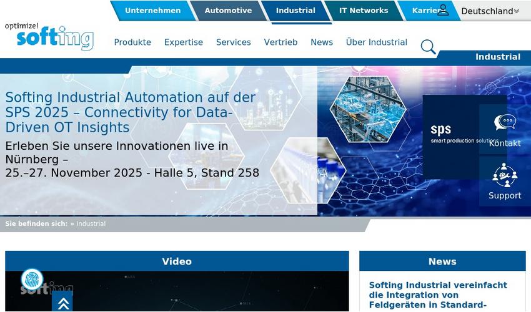Open the Produkte menu

pos(132,42)
